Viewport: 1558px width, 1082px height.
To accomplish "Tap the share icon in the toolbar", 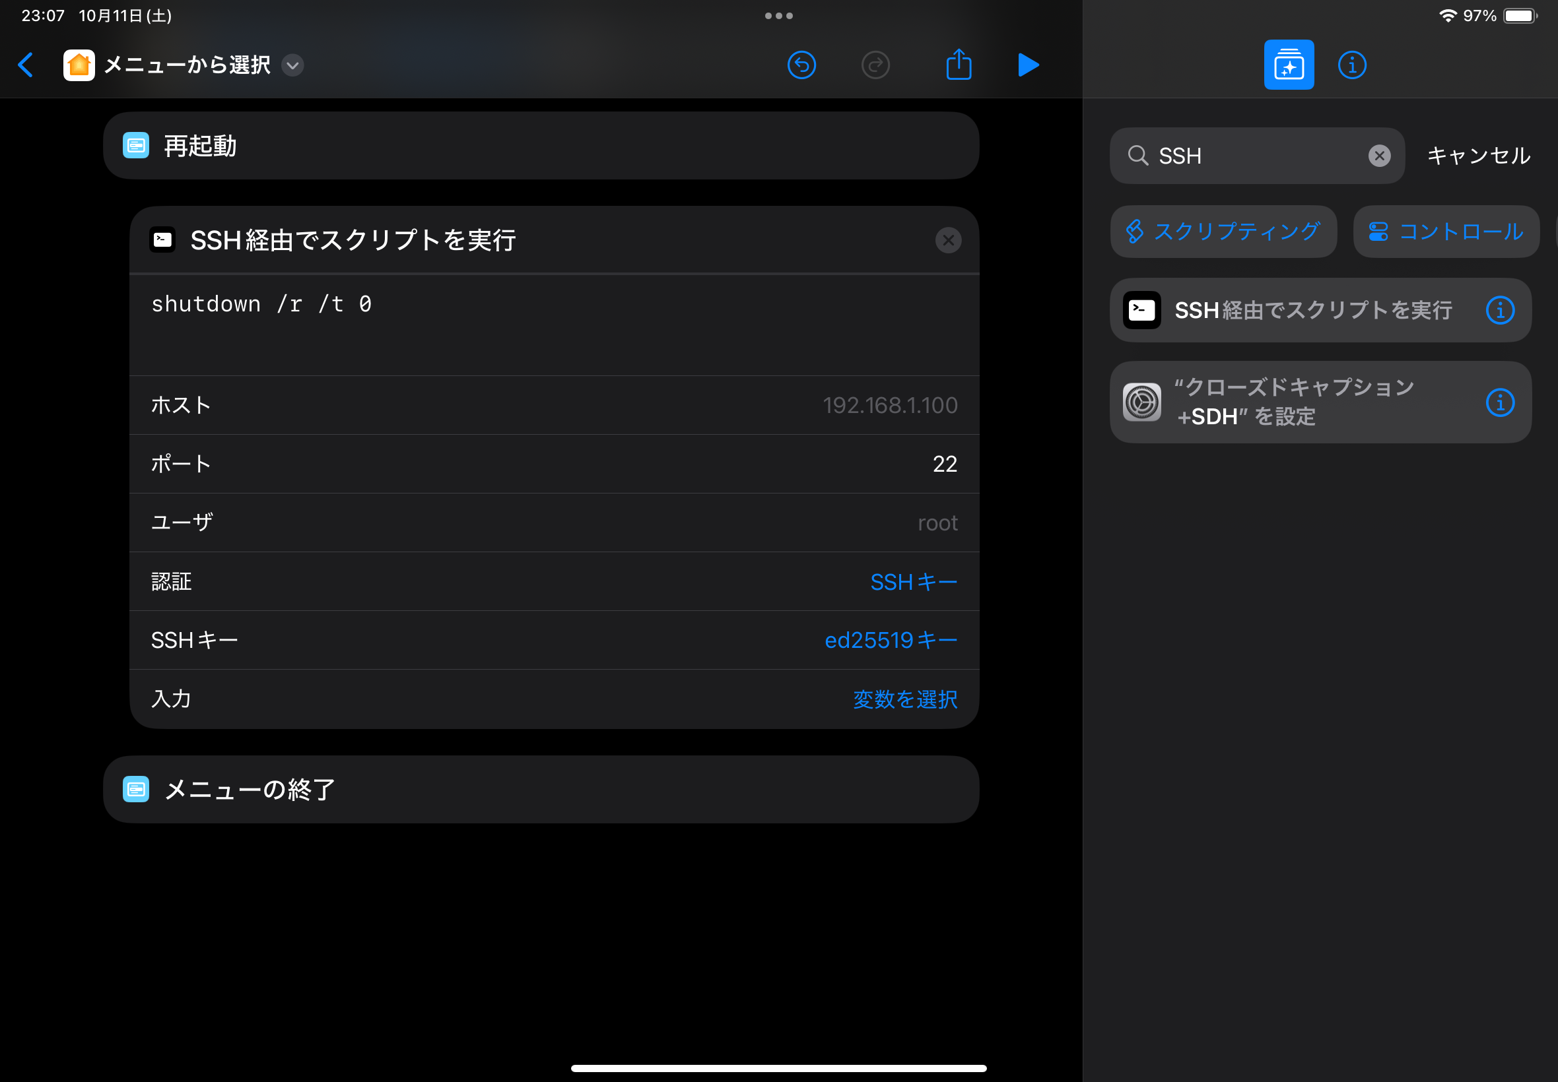I will tap(958, 65).
